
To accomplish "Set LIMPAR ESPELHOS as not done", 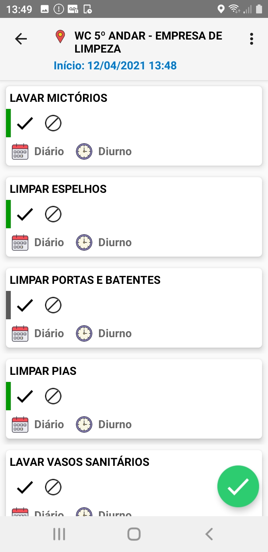I will click(53, 214).
